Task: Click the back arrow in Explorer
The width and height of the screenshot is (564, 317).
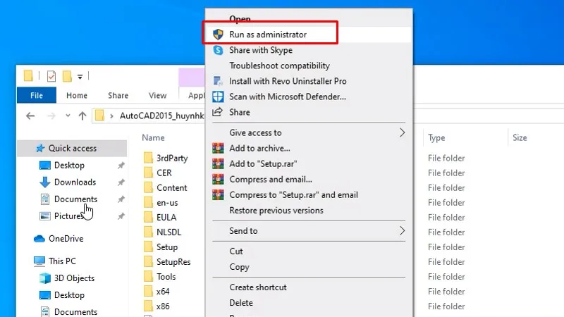Action: tap(30, 116)
